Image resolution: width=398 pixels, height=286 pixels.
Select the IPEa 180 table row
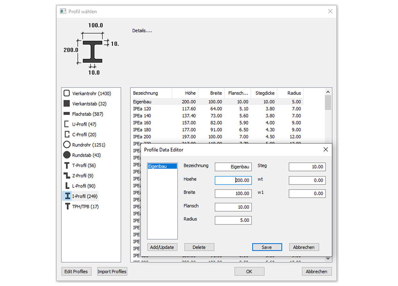(x=217, y=130)
